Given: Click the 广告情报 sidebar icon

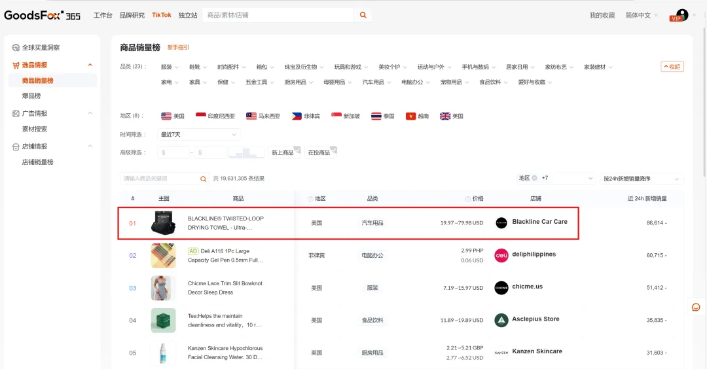Looking at the screenshot, I should point(16,114).
